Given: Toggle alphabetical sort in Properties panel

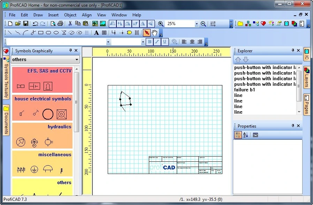Looking at the screenshot, I should coord(245,135).
